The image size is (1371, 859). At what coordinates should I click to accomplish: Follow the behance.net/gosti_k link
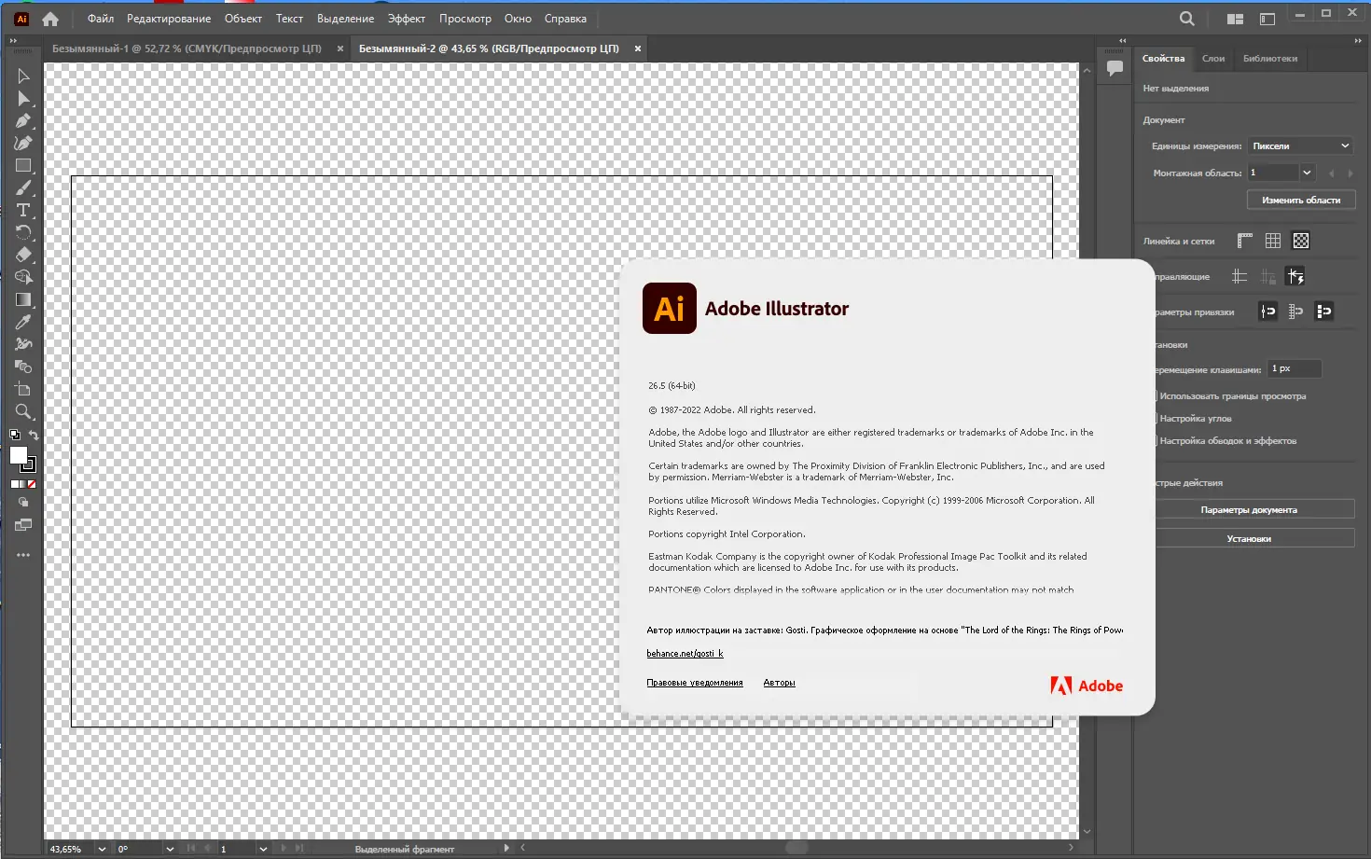point(685,653)
